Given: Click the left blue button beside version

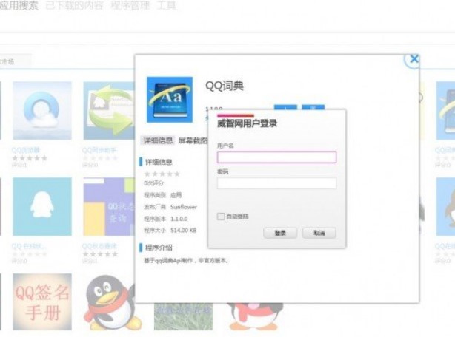Looking at the screenshot, I should point(285,107).
